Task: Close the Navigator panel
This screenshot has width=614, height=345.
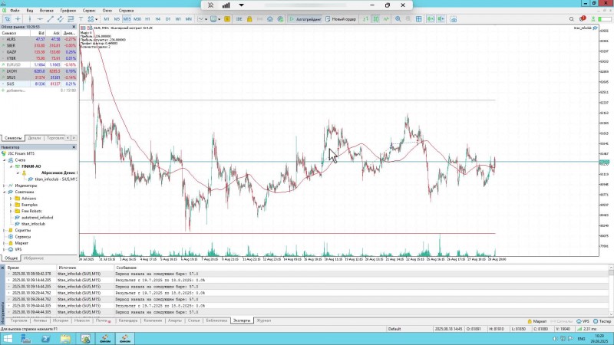Action: [74, 147]
